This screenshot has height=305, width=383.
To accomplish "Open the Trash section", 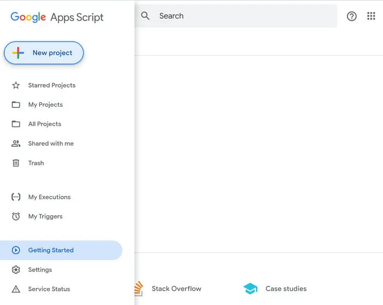I will coord(36,163).
